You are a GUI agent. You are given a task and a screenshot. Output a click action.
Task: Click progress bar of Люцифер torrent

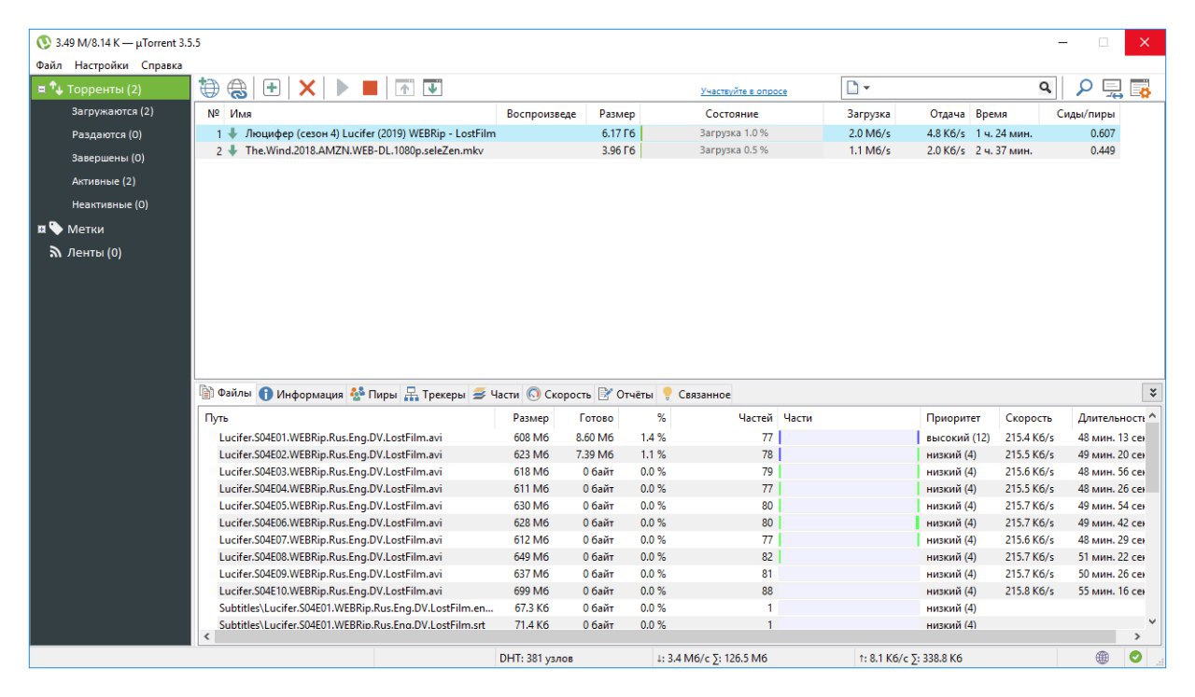pyautogui.click(x=732, y=133)
